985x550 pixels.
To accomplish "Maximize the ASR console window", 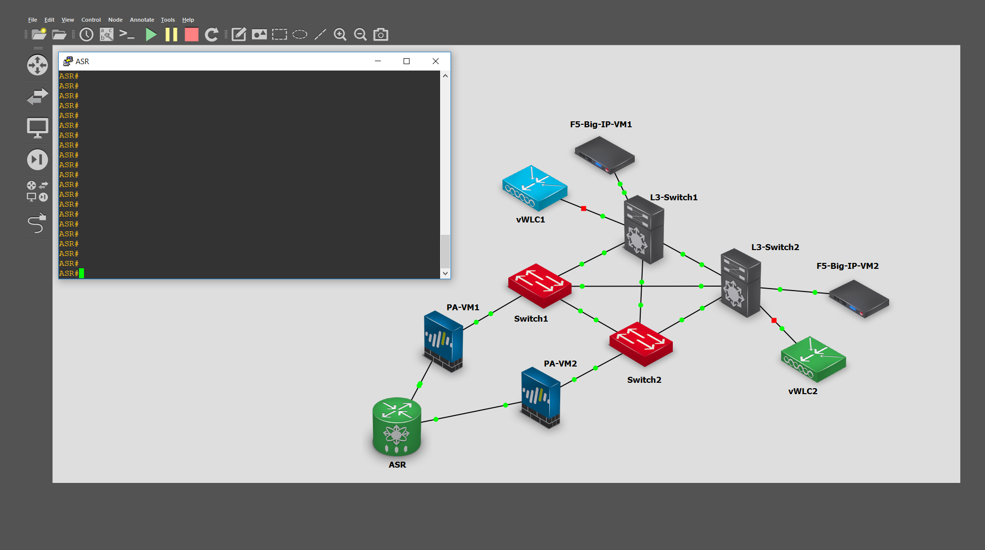I will (x=407, y=61).
